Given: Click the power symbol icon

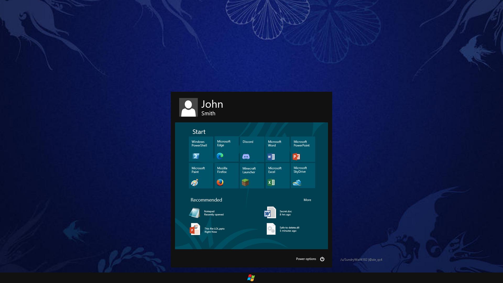Looking at the screenshot, I should point(322,259).
